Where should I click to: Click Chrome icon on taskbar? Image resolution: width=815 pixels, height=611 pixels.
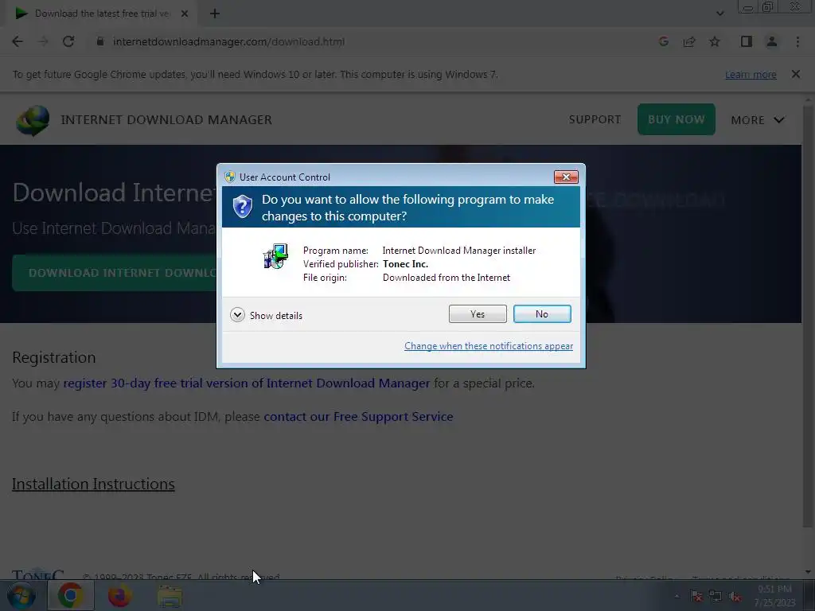(70, 595)
